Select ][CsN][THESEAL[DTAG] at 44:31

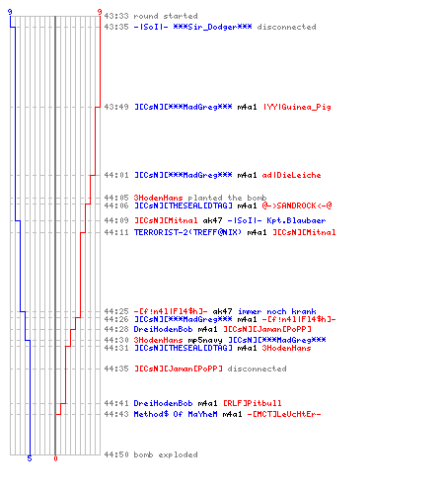[183, 348]
